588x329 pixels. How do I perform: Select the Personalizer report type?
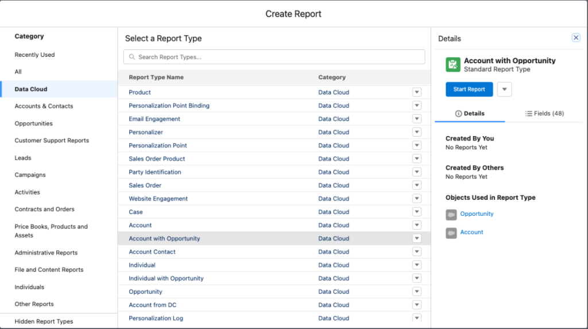coord(145,132)
